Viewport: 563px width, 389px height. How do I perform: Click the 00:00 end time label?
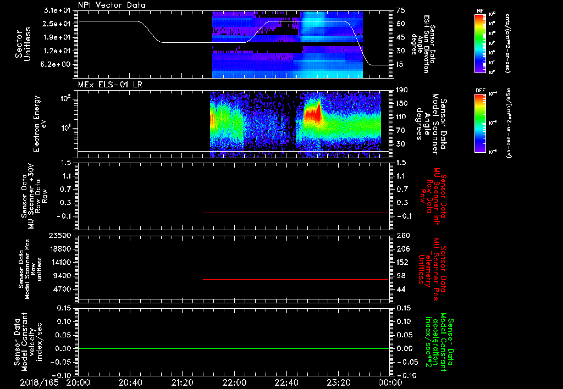[390, 382]
